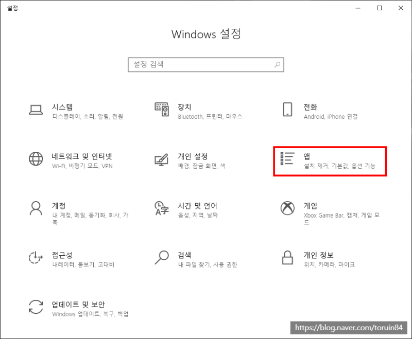Click the description 내레이터, 돋보기, 고대비
Image resolution: width=412 pixels, height=339 pixels.
tap(83, 264)
